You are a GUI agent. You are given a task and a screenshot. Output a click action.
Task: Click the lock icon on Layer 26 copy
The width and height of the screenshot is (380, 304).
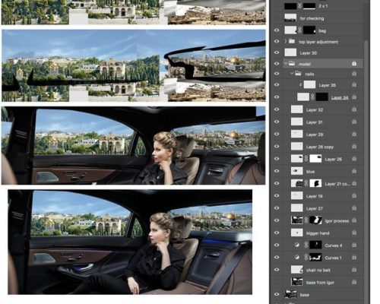(354, 147)
